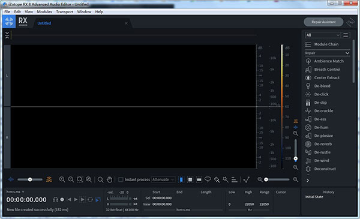Open the View menu

(x=29, y=12)
